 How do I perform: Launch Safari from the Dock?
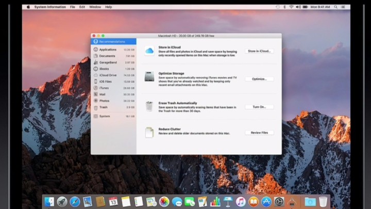pos(75,202)
